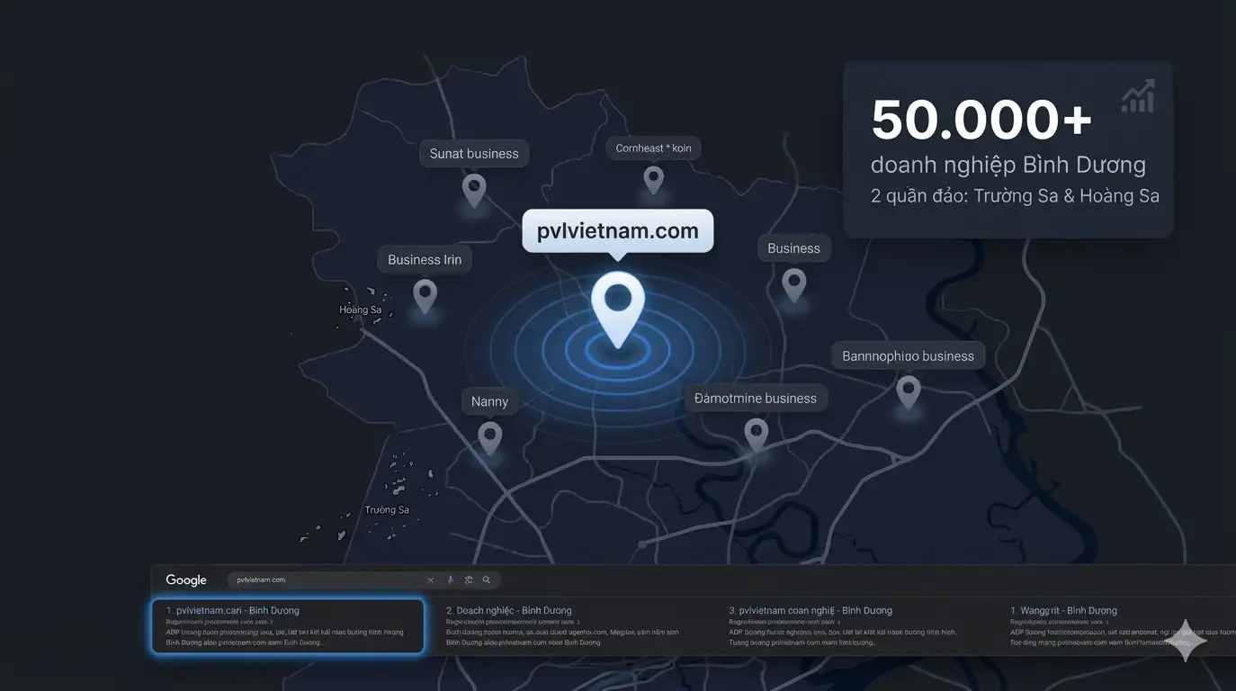
Task: Click the Google logo
Action: pos(186,580)
